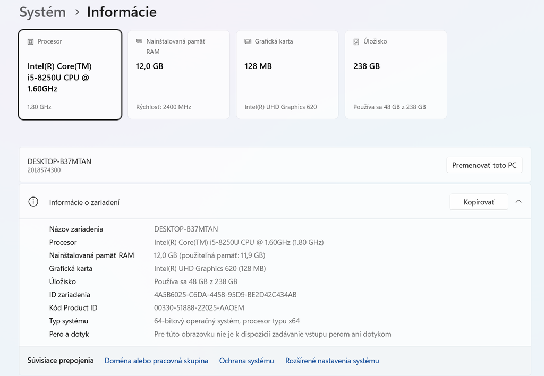The height and width of the screenshot is (376, 544).
Task: Collapse the Informácie o zariadení section
Action: (518, 201)
